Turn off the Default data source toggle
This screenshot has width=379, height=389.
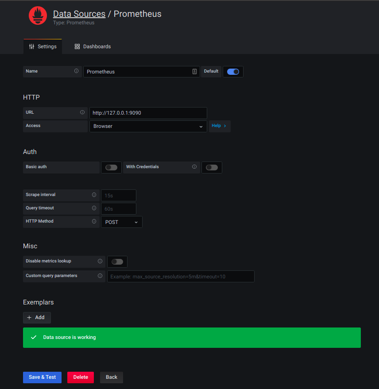(233, 72)
